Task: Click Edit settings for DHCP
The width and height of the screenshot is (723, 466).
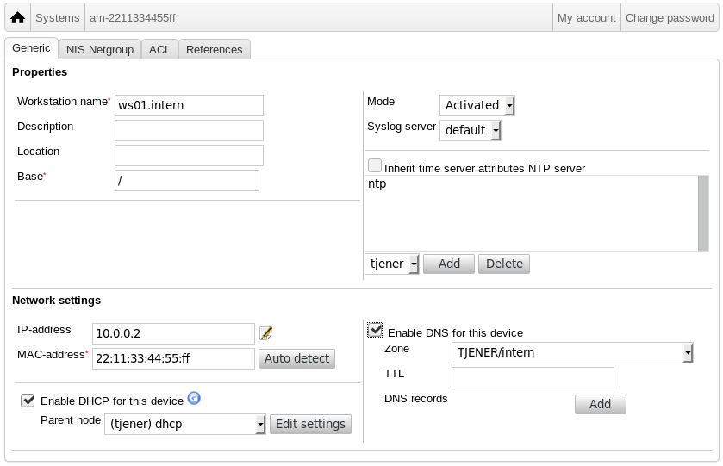Action: click(x=310, y=424)
